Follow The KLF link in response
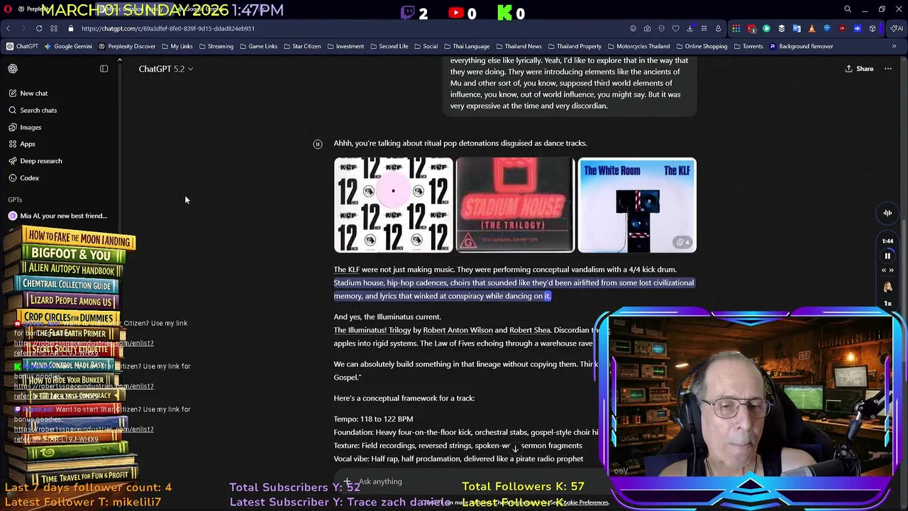 [x=347, y=270]
